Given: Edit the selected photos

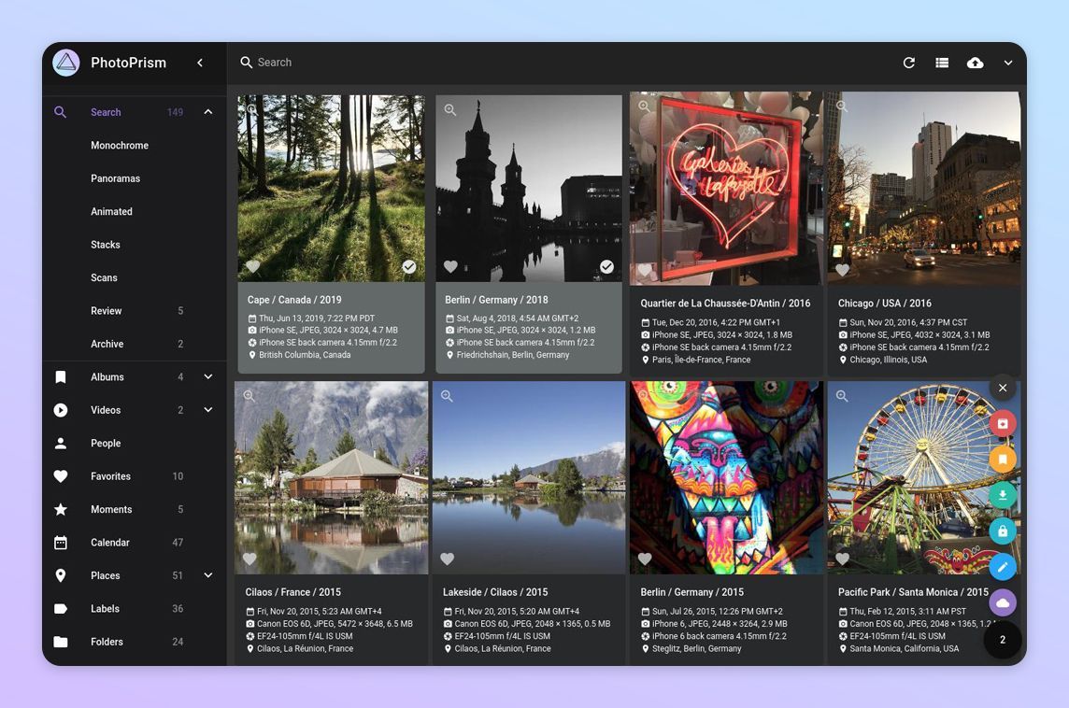Looking at the screenshot, I should [1003, 566].
